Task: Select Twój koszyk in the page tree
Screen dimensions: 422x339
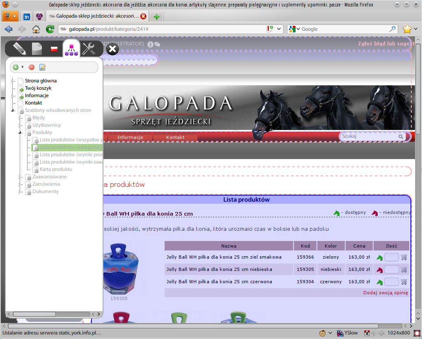Action: tap(38, 88)
